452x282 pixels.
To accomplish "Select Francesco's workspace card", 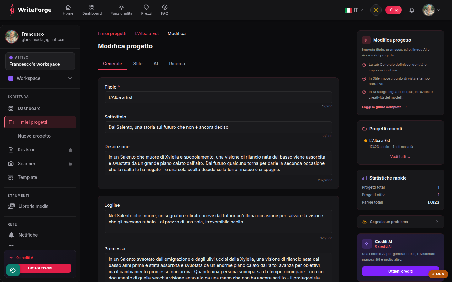I will tap(40, 61).
